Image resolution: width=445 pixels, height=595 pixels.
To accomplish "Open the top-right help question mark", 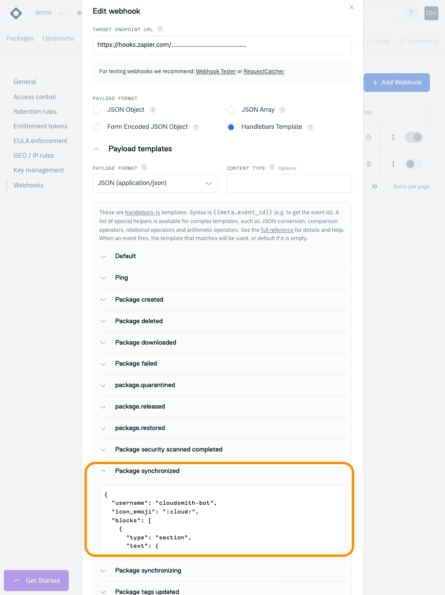I will pos(411,13).
